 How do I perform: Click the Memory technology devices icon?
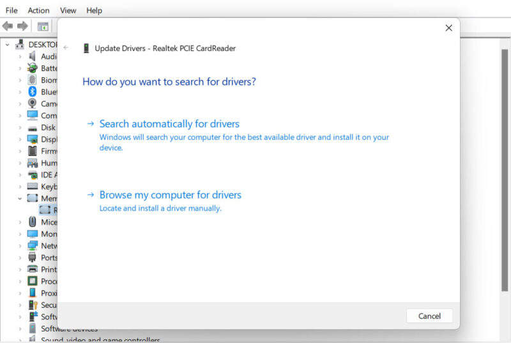tap(33, 198)
